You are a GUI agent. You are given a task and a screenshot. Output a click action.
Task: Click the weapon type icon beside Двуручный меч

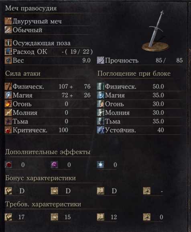tap(8, 21)
